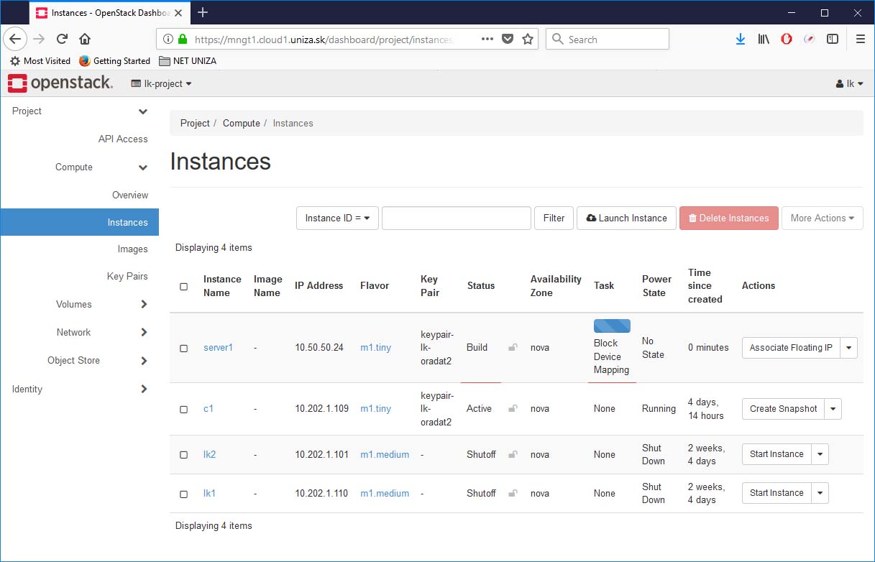Expand lk2 Start Instance dropdown arrow
The image size is (875, 562).
[820, 454]
